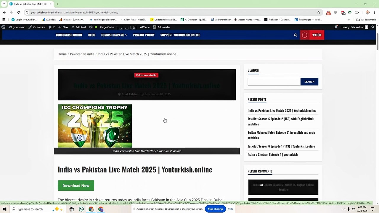Open the Yoast SEO admin bar icon
The width and height of the screenshot is (379, 213).
(91, 27)
